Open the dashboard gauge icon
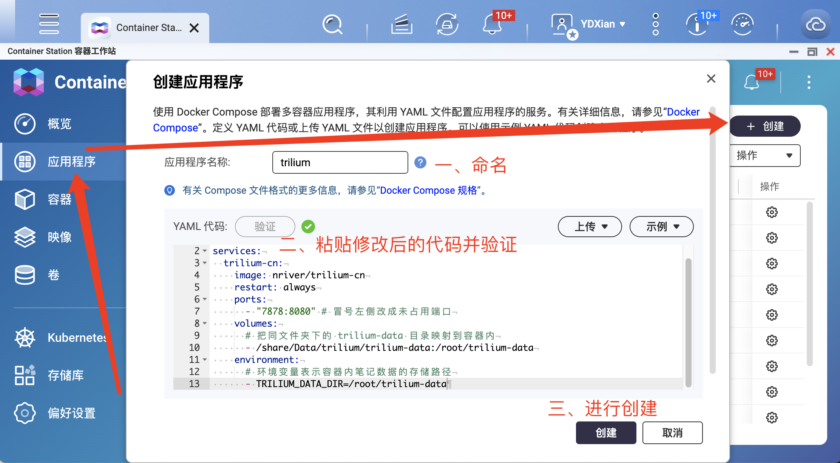This screenshot has height=463, width=840. [x=743, y=24]
